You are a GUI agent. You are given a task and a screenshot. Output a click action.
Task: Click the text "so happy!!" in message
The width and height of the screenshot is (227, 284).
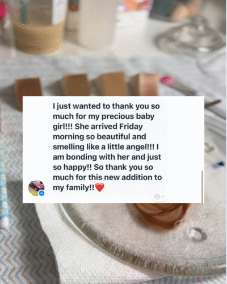coord(72,168)
